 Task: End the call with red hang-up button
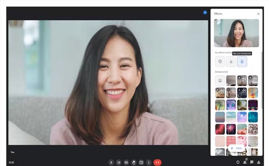pos(157,162)
